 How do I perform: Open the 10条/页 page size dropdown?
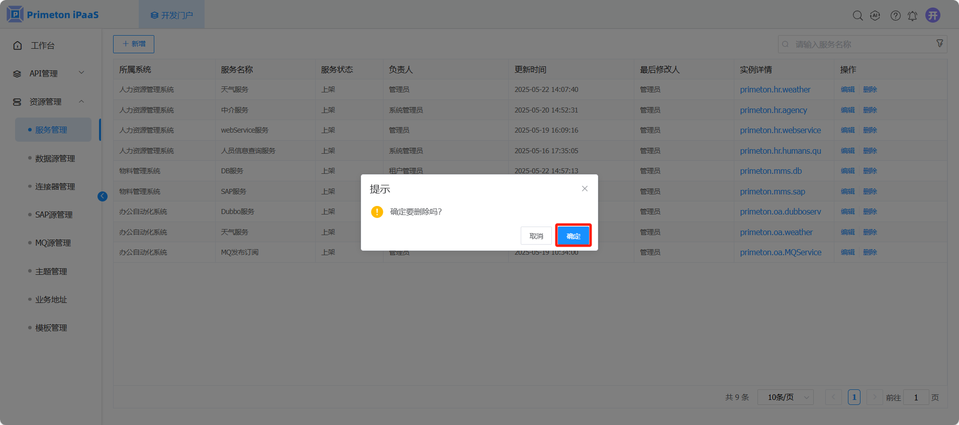(785, 397)
